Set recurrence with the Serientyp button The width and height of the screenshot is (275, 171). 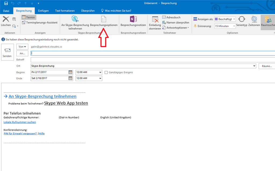(x=242, y=21)
